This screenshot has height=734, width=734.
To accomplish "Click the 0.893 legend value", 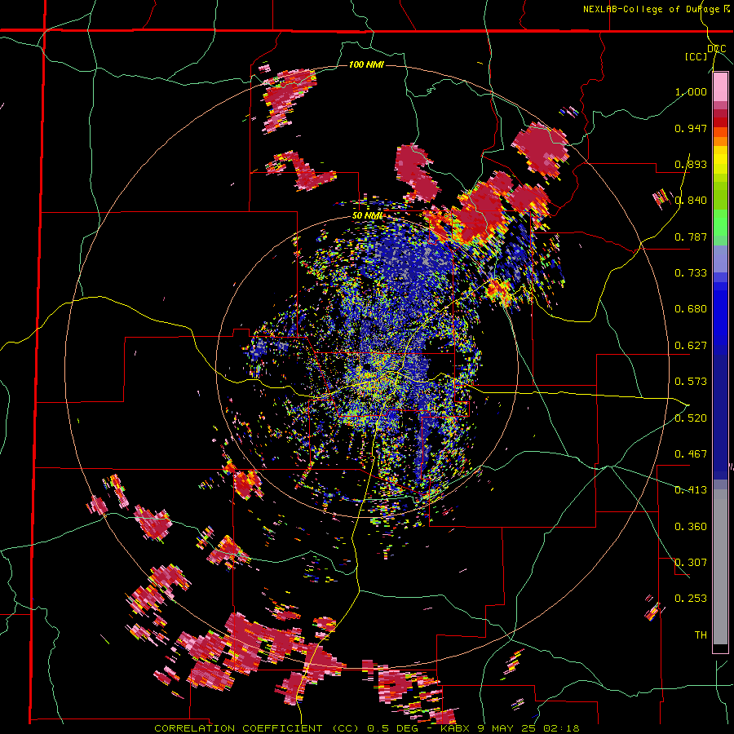I will (x=691, y=164).
